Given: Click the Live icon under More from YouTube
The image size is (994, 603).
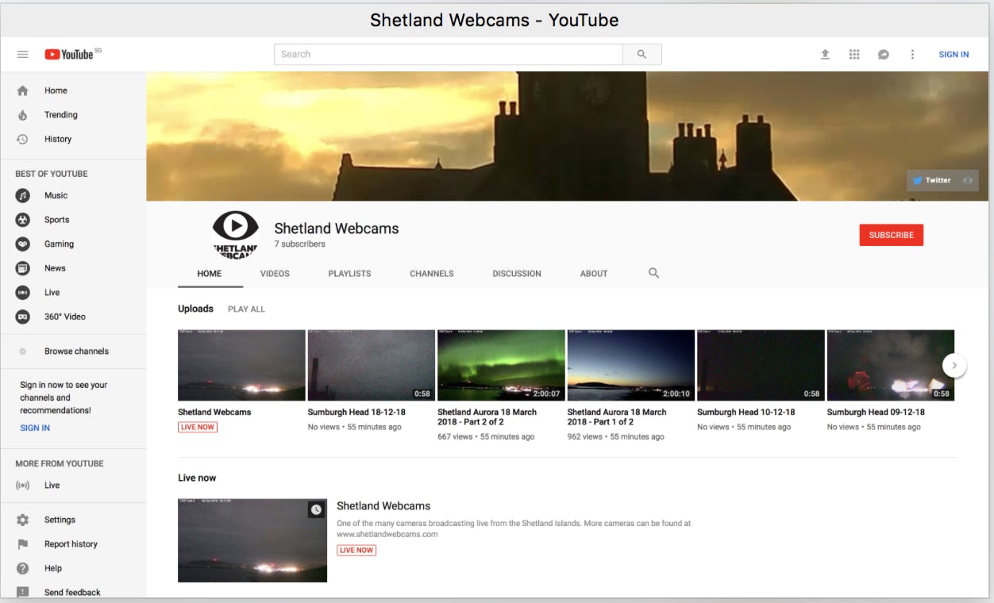Looking at the screenshot, I should 22,486.
